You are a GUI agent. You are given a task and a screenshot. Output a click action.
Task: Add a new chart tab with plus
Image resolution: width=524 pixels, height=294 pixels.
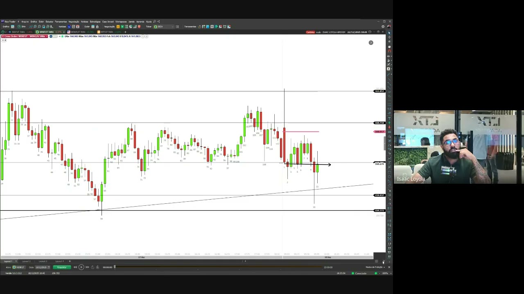(125, 32)
